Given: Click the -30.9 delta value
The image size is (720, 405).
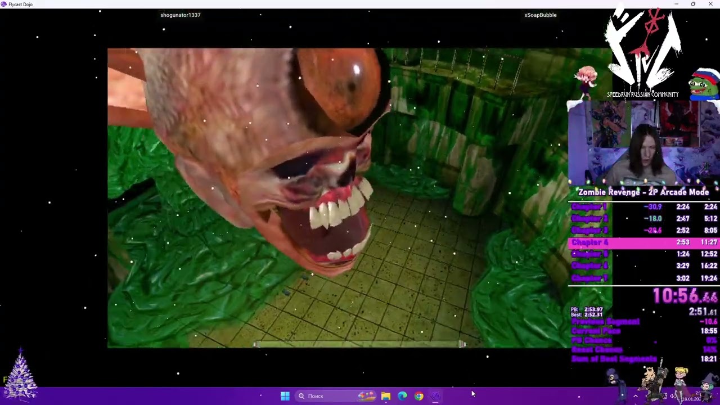Looking at the screenshot, I should (652, 207).
